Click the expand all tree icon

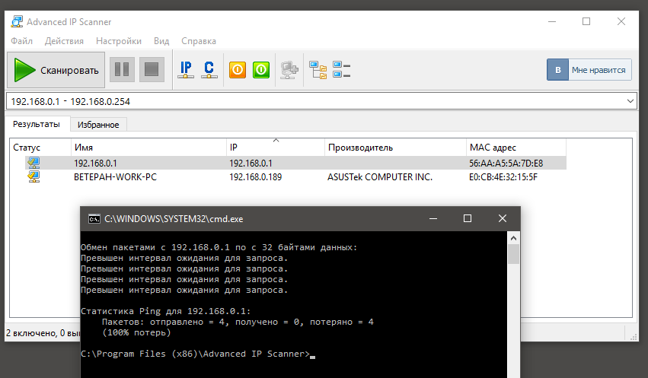point(318,70)
